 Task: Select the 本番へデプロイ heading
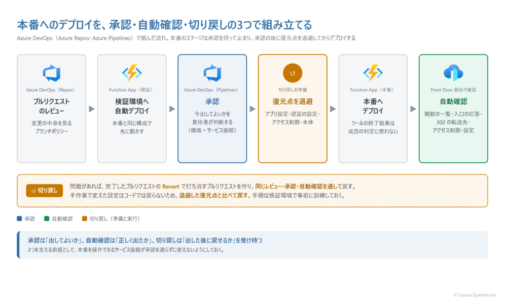(x=373, y=106)
